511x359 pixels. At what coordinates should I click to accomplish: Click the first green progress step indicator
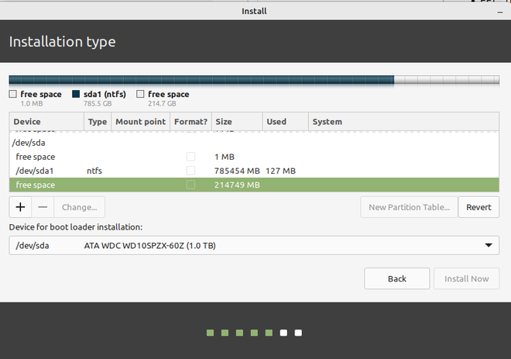[x=210, y=333]
